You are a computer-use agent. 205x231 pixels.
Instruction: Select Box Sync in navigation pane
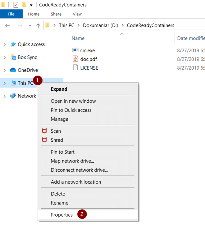click(x=27, y=57)
